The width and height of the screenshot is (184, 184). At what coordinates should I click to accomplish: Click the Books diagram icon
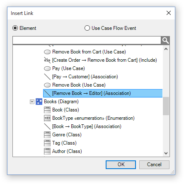pos(39,102)
